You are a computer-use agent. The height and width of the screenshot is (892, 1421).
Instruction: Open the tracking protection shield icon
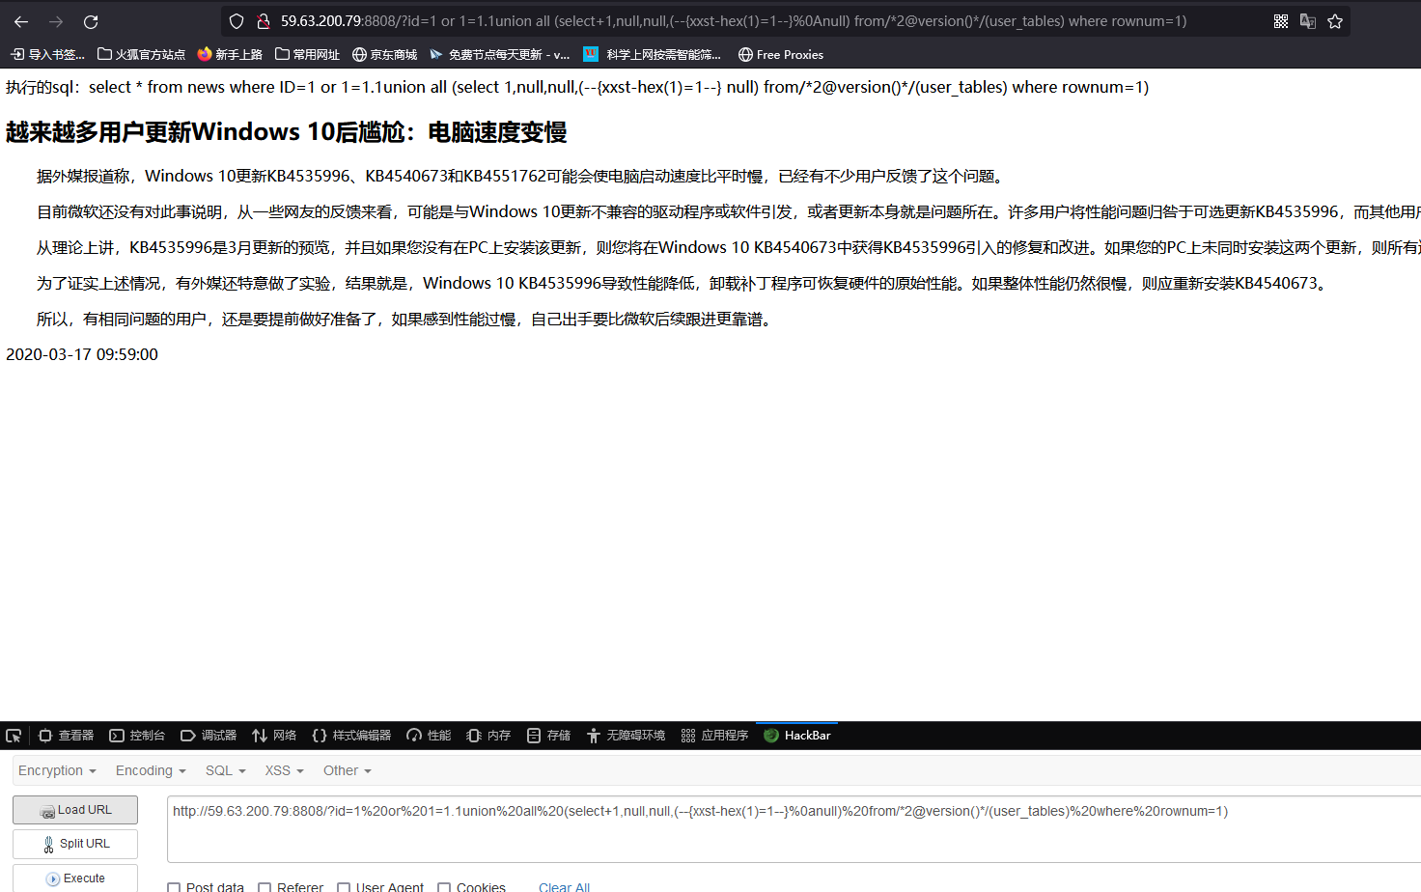237,21
